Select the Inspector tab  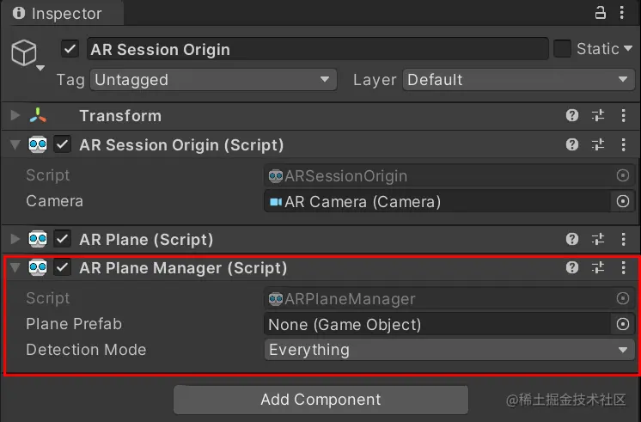point(62,13)
